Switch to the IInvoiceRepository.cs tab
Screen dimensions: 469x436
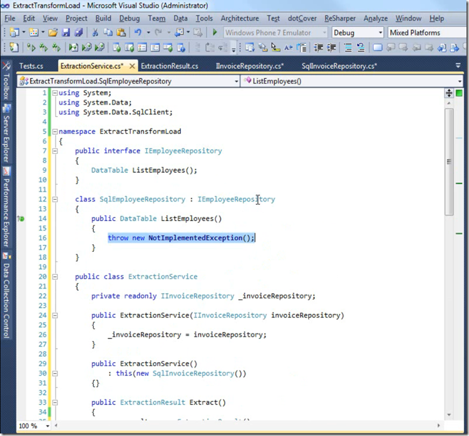(249, 66)
